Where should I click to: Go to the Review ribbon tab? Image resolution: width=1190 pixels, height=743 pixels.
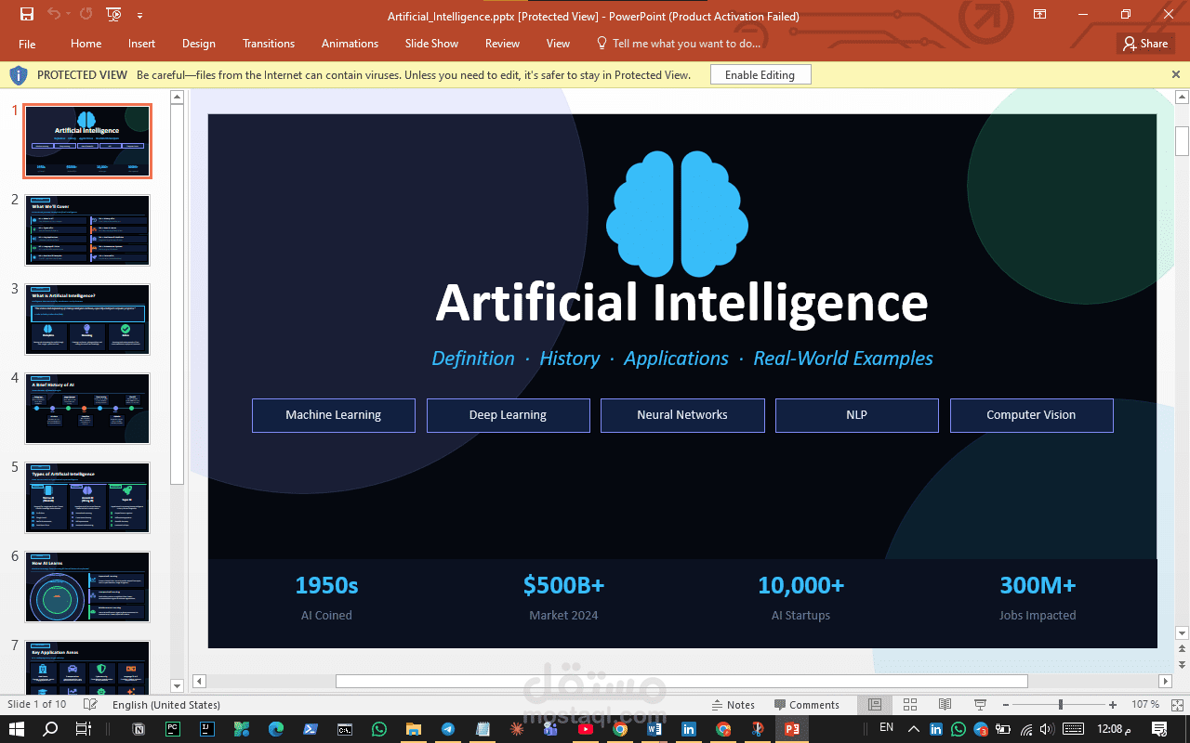(502, 44)
